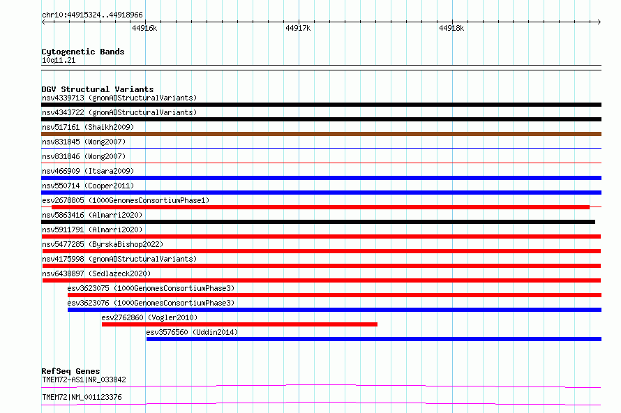
Task: Select esv2678805 (1000GenomesConsortiumPhase1) label
Action: click(126, 200)
